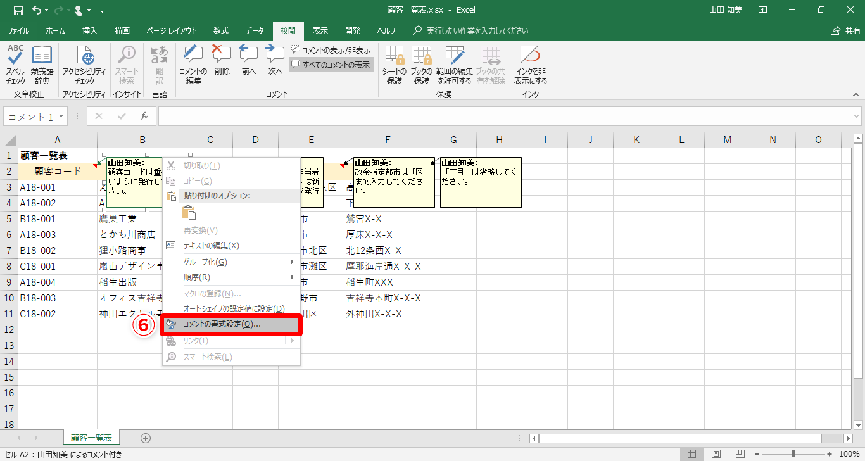Switch to the Formulas tab
This screenshot has height=461, width=865.
[221, 30]
